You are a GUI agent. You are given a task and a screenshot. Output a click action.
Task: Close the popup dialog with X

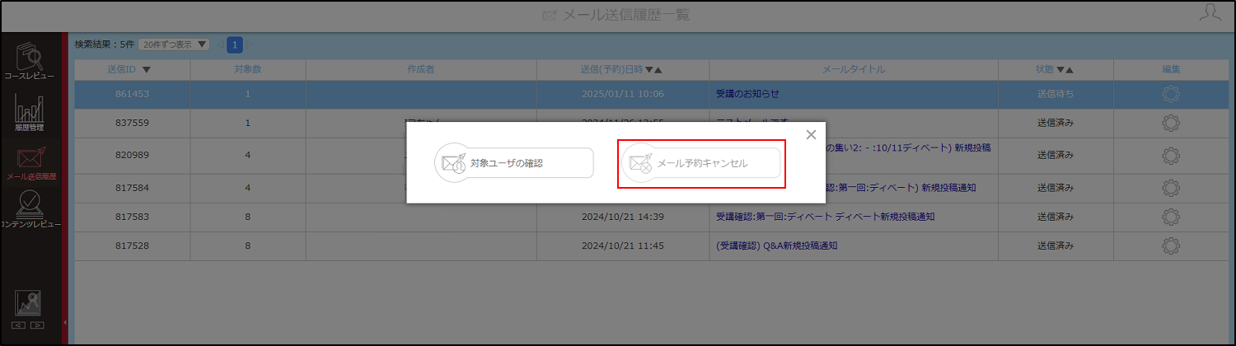[811, 134]
